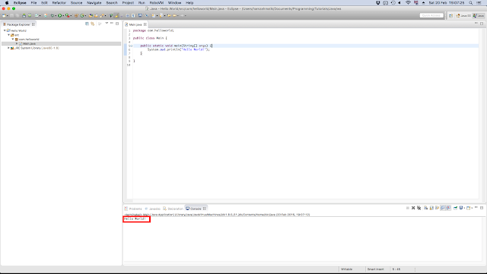Click in the Quick Access field
This screenshot has width=487, height=274.
point(431,15)
